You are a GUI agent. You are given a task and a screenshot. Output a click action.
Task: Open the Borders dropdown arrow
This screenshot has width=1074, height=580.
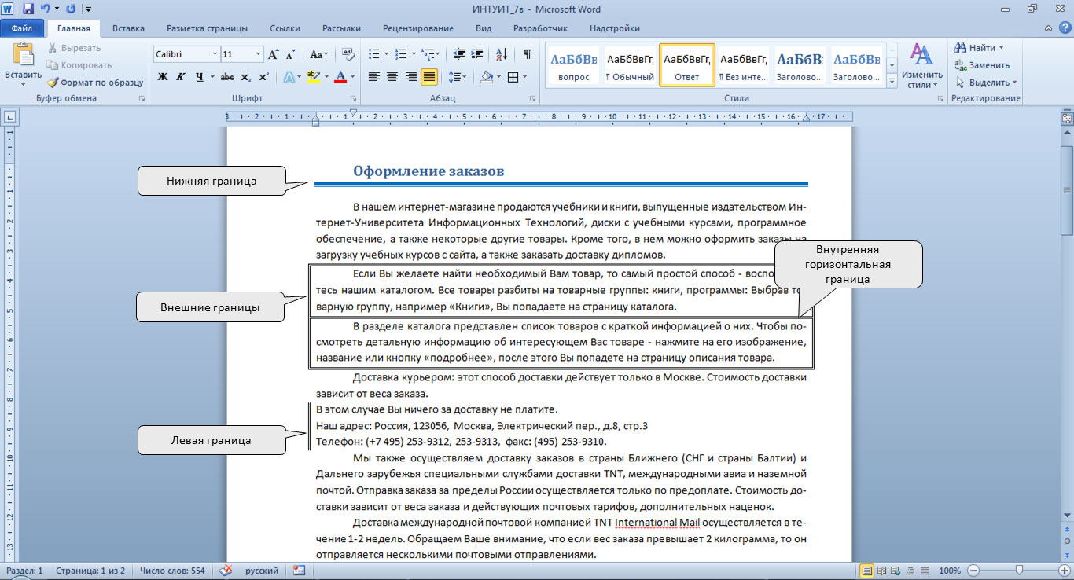(525, 77)
